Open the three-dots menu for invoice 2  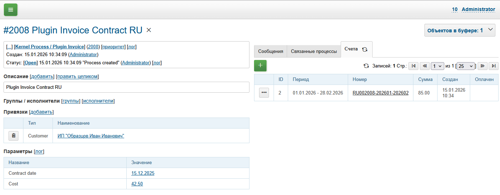click(x=264, y=93)
